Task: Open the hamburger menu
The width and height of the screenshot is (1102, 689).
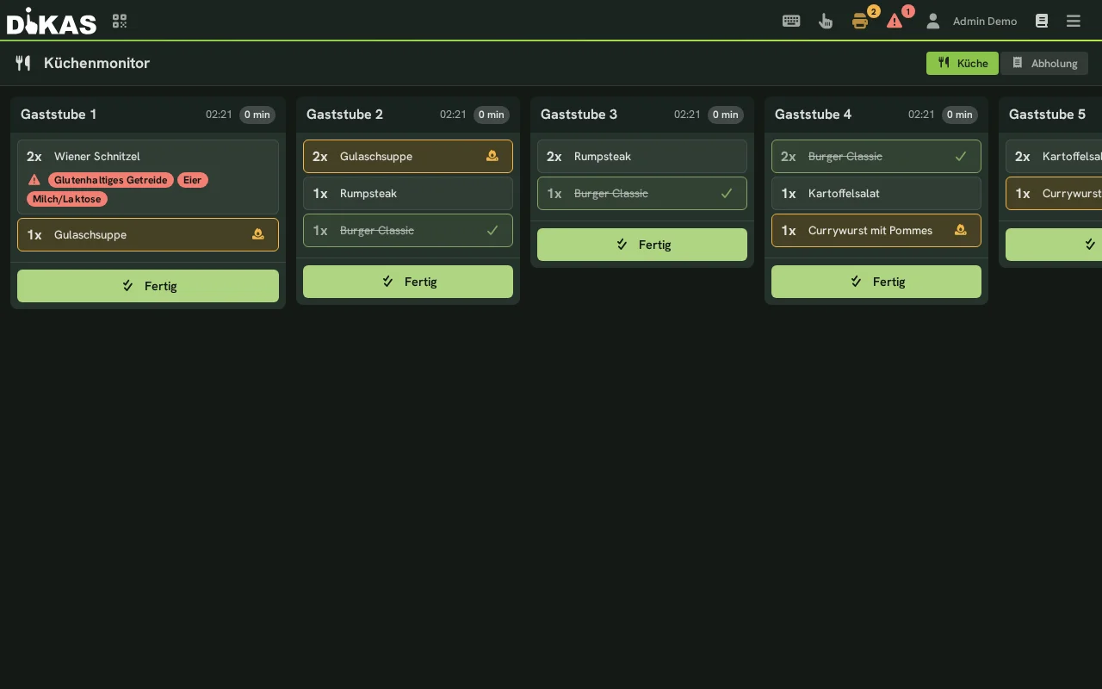Action: coord(1074,21)
